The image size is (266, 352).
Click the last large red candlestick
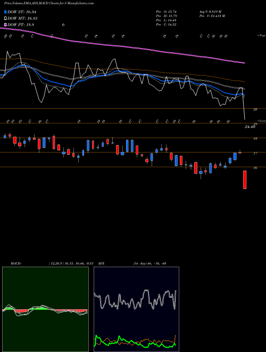[245, 180]
